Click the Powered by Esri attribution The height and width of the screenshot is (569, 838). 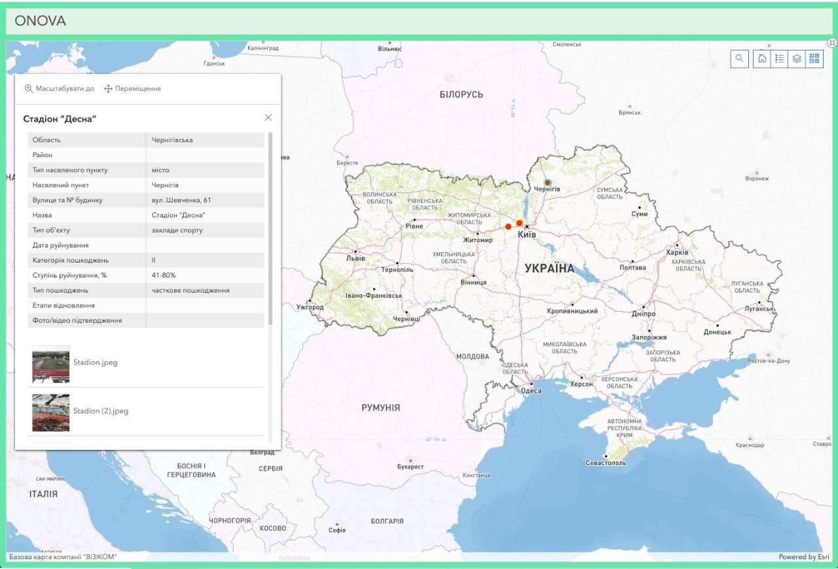[x=804, y=557]
